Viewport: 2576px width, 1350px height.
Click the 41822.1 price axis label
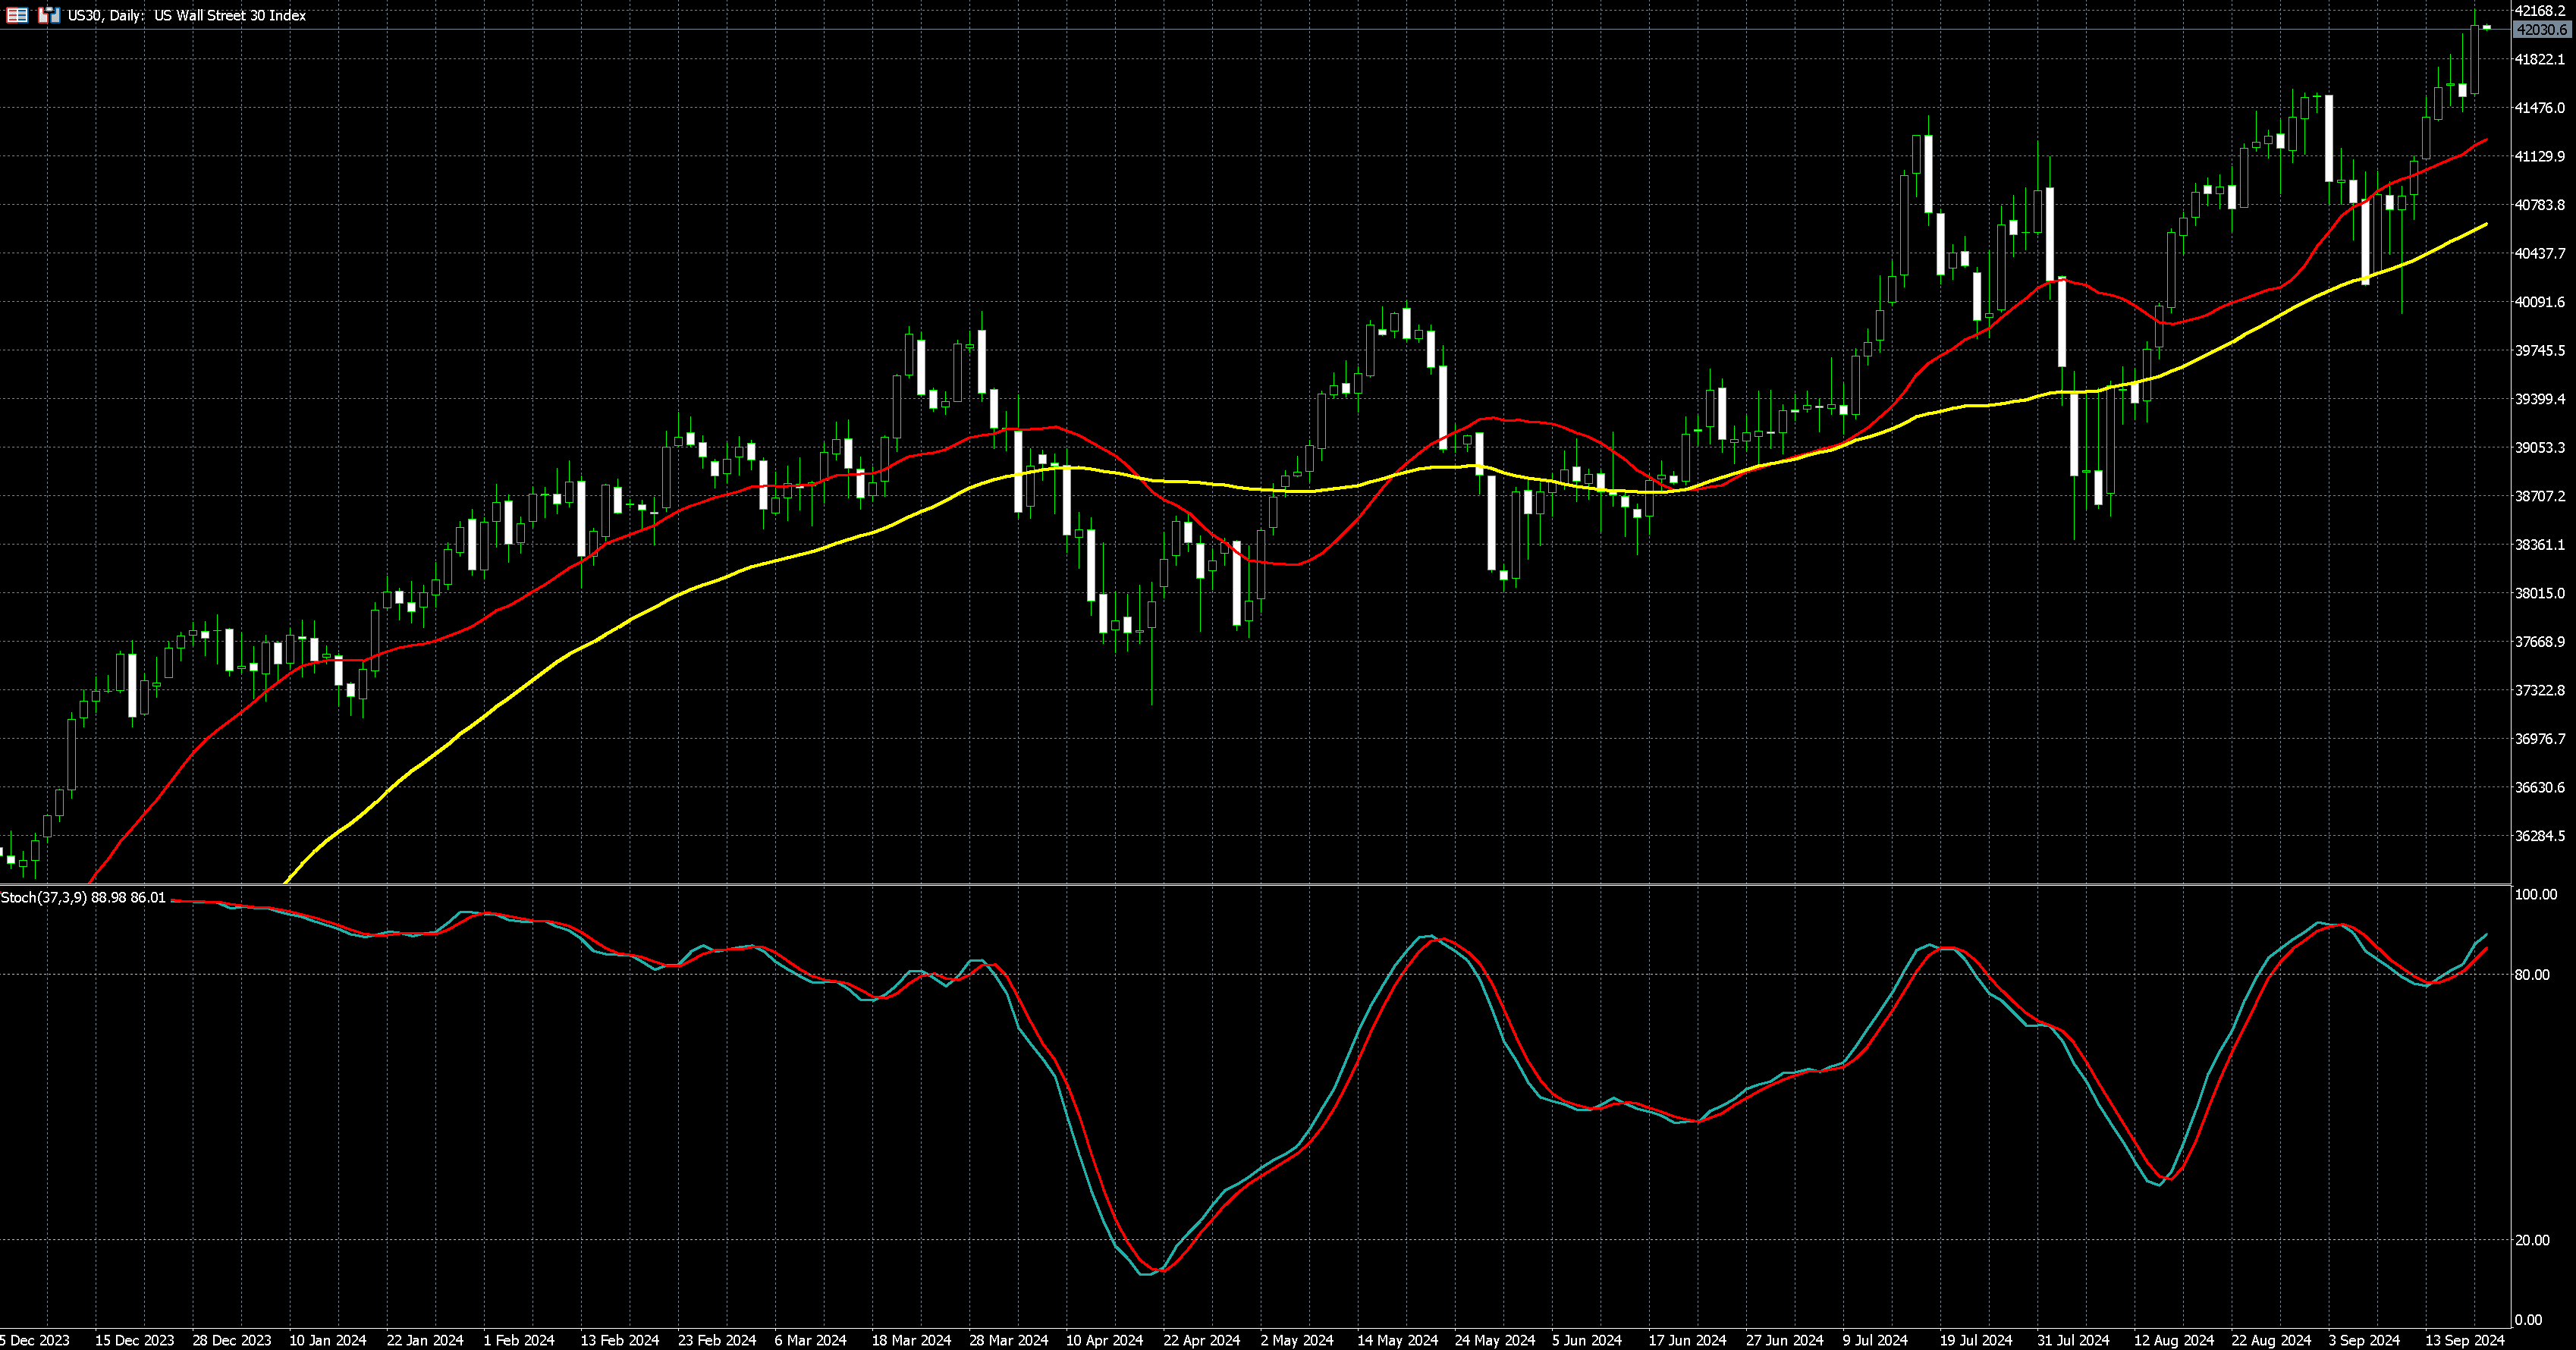tap(2540, 59)
